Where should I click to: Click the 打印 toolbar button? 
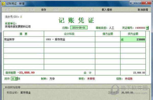80,10
